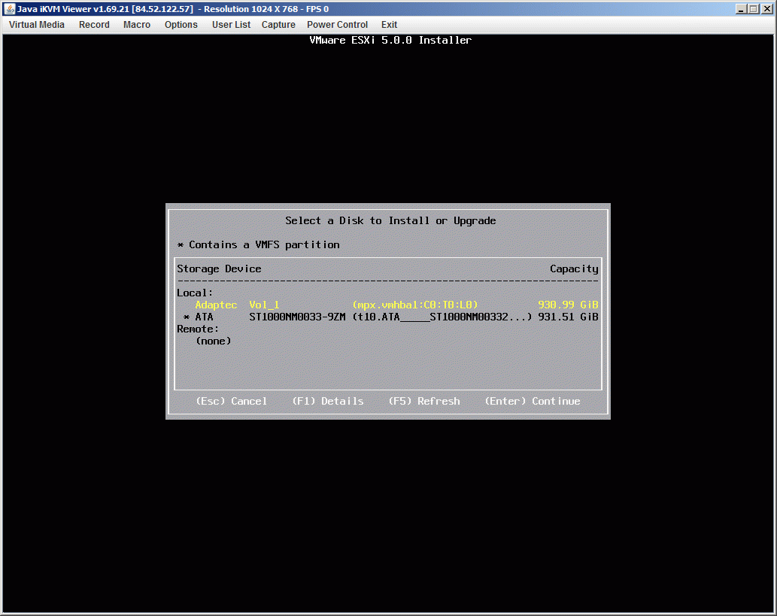Screen dimensions: 777x616
Task: Open the Macro menu
Action: click(137, 25)
